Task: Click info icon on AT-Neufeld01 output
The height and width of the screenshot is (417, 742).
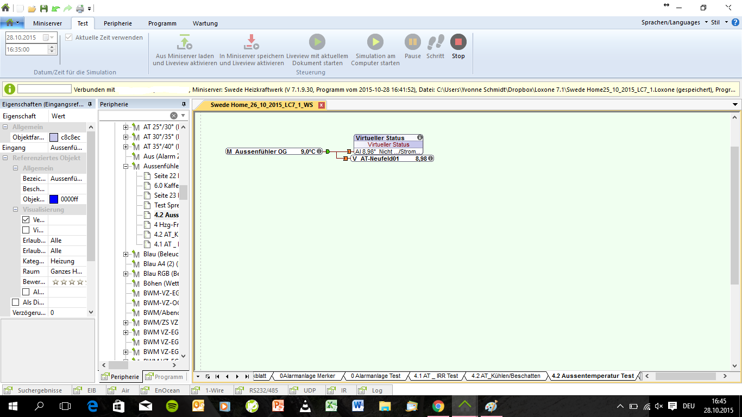Action: click(431, 159)
